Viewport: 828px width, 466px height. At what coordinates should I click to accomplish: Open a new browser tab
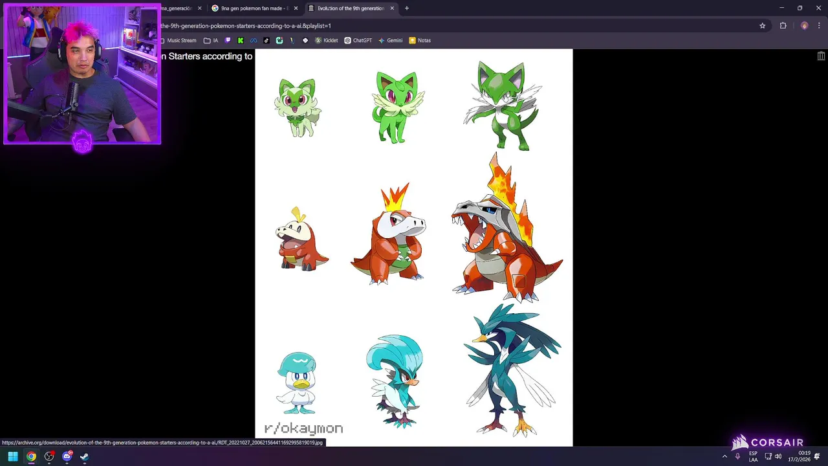tap(407, 8)
